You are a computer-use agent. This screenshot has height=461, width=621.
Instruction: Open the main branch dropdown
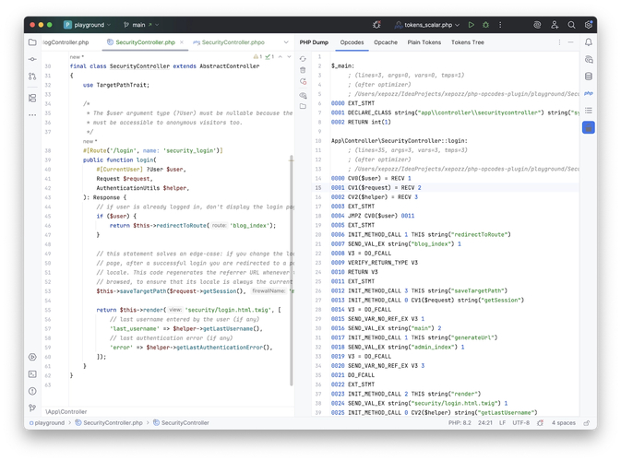point(141,25)
